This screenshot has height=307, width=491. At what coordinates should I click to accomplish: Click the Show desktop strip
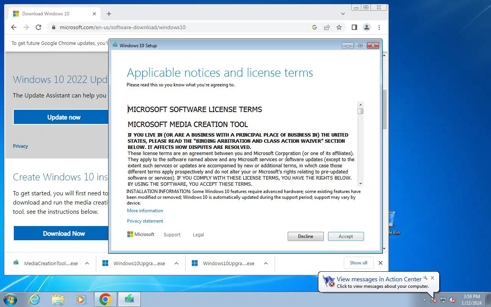point(488,299)
